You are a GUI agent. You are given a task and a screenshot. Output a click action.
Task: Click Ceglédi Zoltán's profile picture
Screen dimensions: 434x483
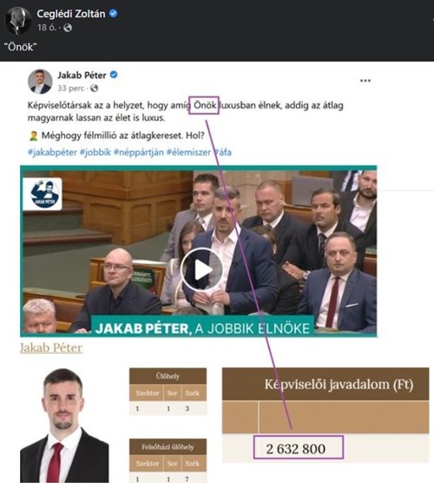click(18, 20)
